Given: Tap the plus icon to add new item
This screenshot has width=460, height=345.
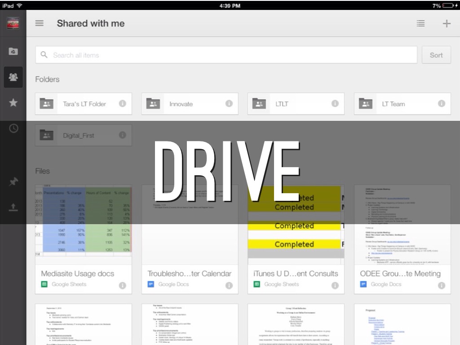Looking at the screenshot, I should pyautogui.click(x=446, y=23).
